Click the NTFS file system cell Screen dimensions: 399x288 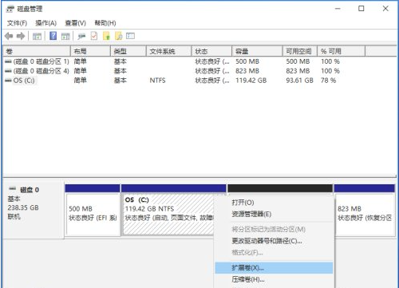(157, 81)
